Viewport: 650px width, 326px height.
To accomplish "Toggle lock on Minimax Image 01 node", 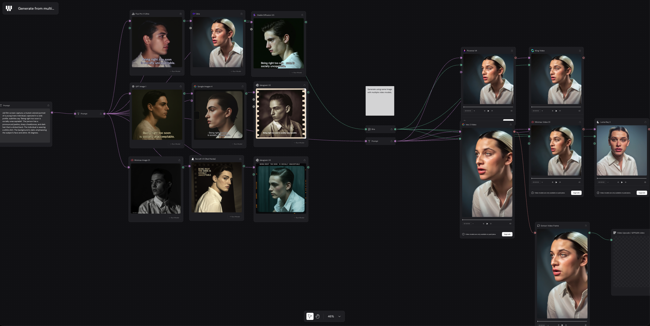I will pyautogui.click(x=179, y=160).
